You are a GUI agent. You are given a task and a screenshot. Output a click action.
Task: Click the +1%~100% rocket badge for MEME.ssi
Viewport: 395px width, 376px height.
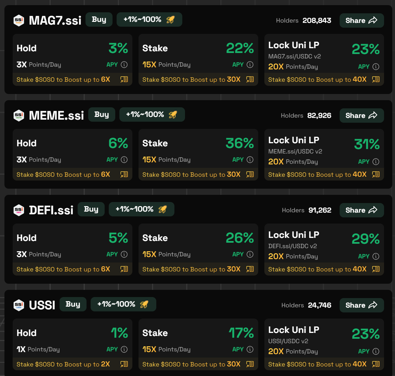point(152,115)
